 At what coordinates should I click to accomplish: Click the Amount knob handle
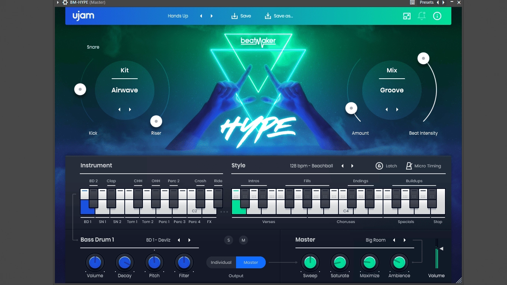(x=351, y=108)
